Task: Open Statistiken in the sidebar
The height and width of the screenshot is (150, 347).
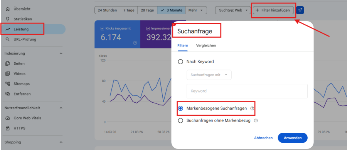Action: (x=23, y=19)
